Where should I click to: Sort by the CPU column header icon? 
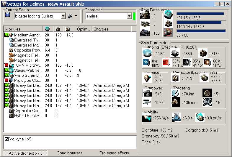pos(47,29)
